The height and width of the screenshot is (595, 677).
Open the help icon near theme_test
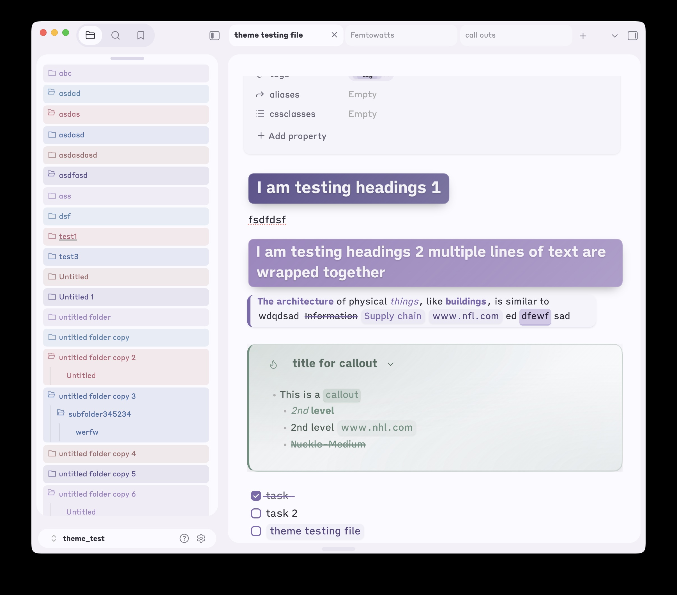(184, 538)
